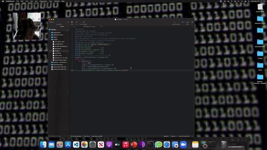The image size is (267, 150).
Task: Toggle the left sidebar view button
Action: [x=183, y=22]
